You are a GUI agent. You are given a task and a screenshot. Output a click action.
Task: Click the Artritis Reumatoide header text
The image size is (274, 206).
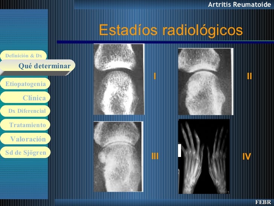(x=239, y=5)
